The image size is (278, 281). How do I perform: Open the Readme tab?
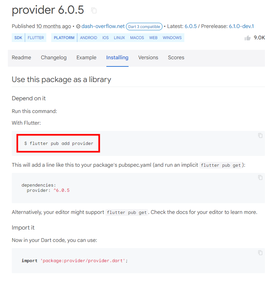point(21,58)
